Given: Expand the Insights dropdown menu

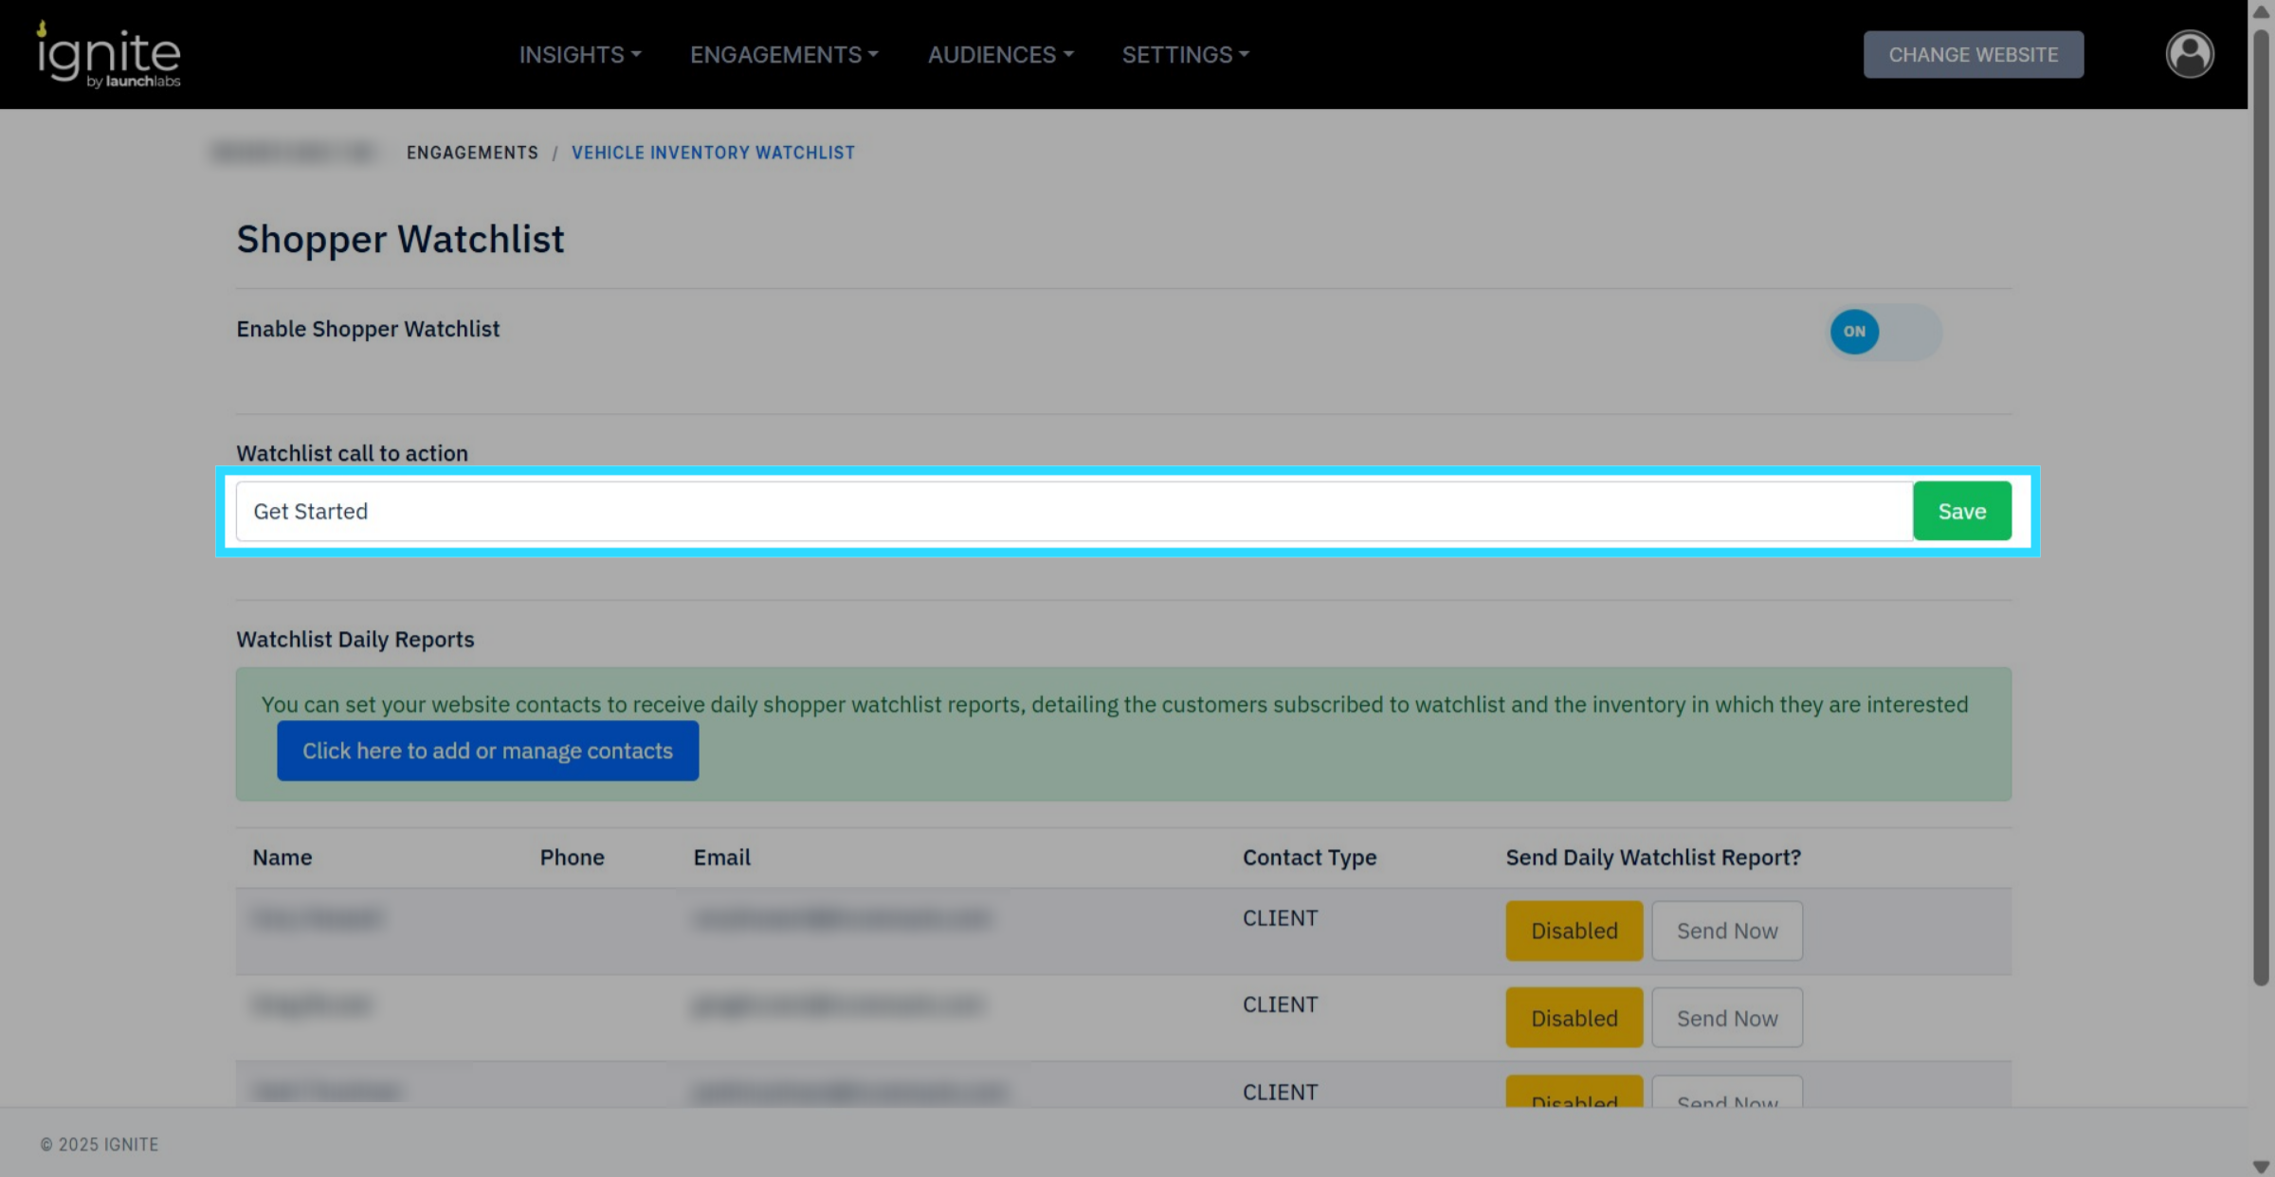Looking at the screenshot, I should click(579, 55).
